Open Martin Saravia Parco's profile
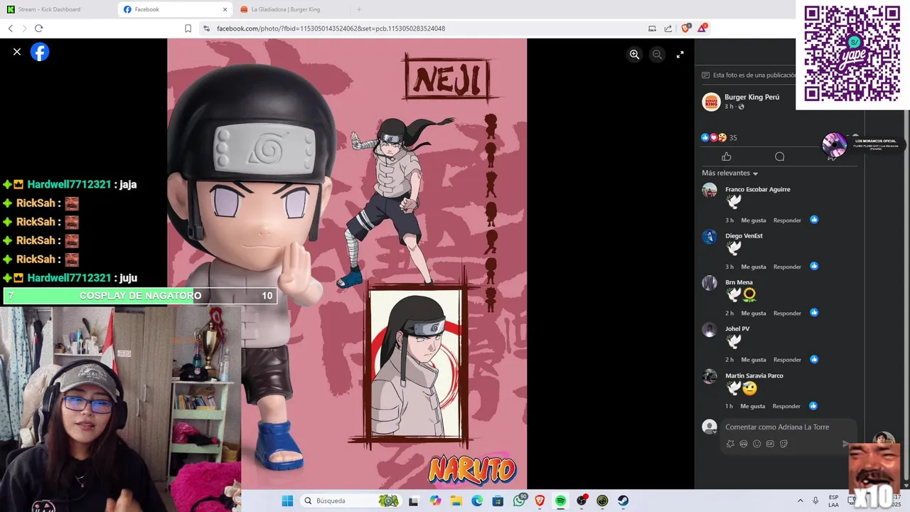 pos(754,375)
